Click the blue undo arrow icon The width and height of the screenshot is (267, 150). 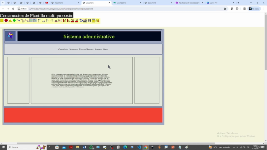pos(81,20)
